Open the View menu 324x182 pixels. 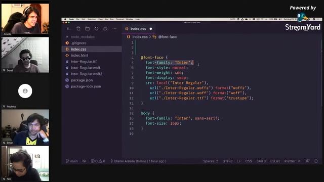(x=100, y=19)
